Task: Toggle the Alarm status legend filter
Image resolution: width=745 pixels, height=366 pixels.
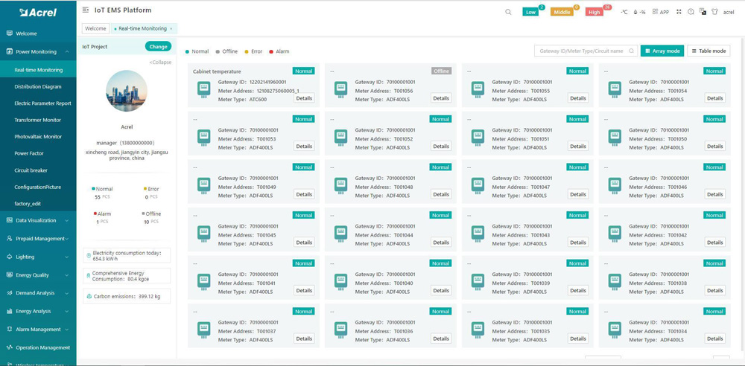Action: click(279, 52)
